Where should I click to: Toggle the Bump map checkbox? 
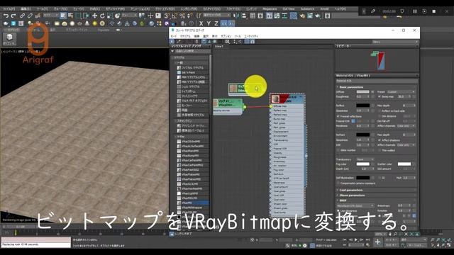(380, 96)
